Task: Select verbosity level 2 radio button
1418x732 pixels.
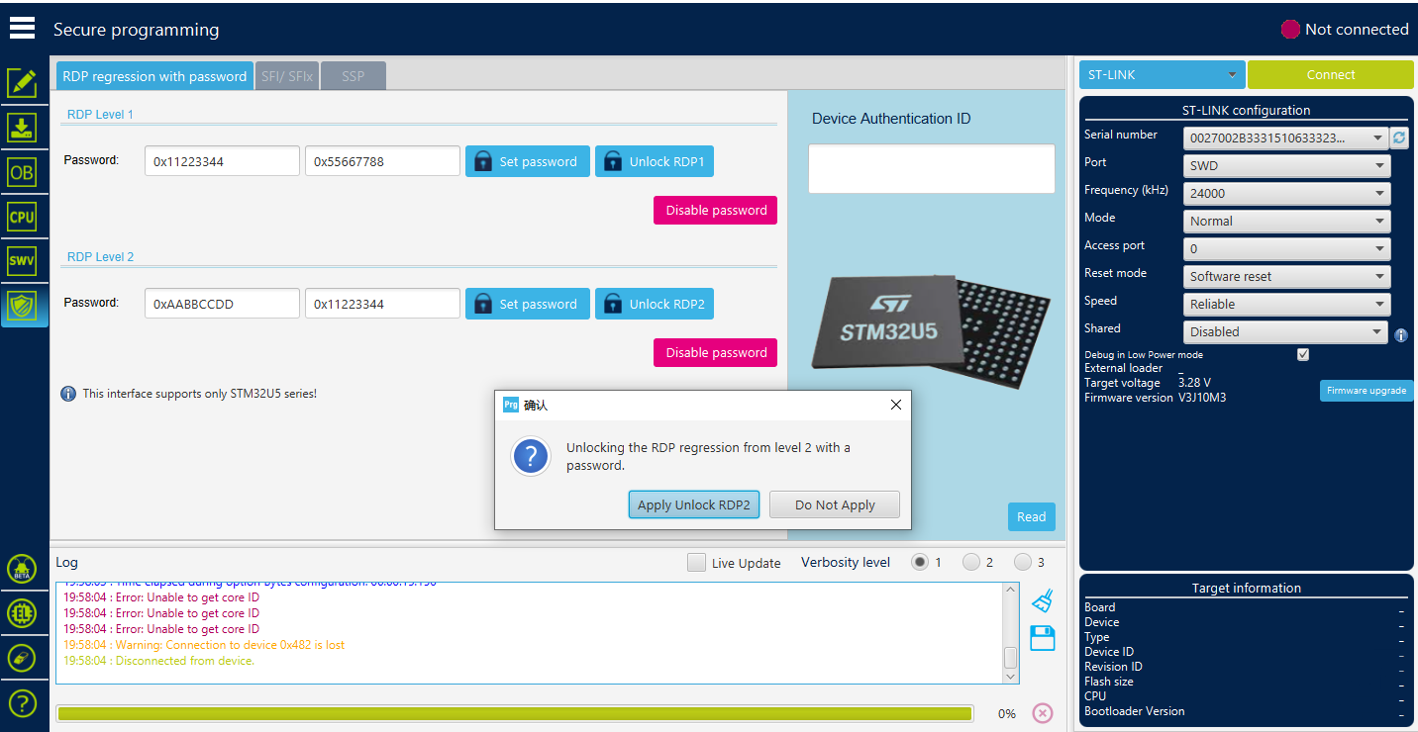Action: 970,562
